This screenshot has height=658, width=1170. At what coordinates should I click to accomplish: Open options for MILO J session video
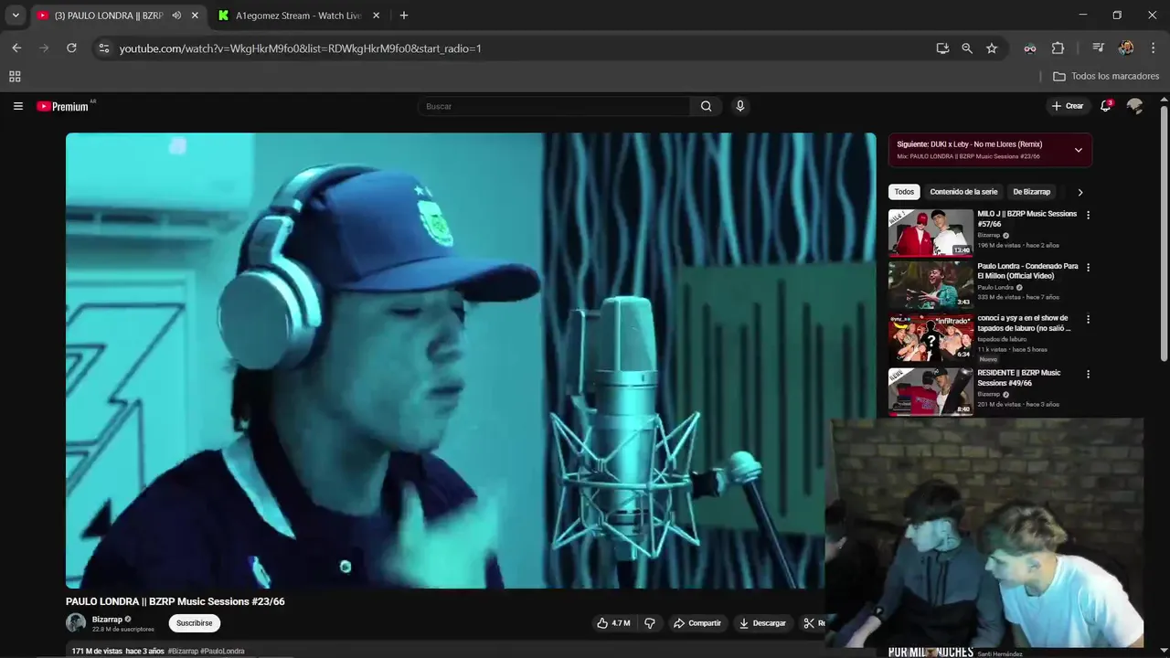click(1088, 215)
